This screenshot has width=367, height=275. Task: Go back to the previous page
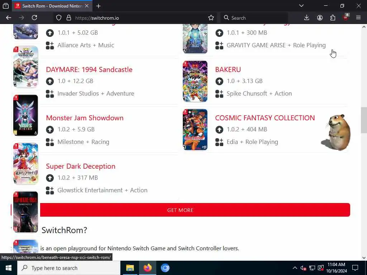pyautogui.click(x=9, y=18)
